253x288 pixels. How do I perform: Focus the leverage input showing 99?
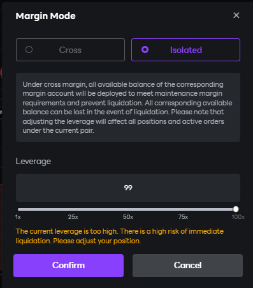(x=128, y=188)
